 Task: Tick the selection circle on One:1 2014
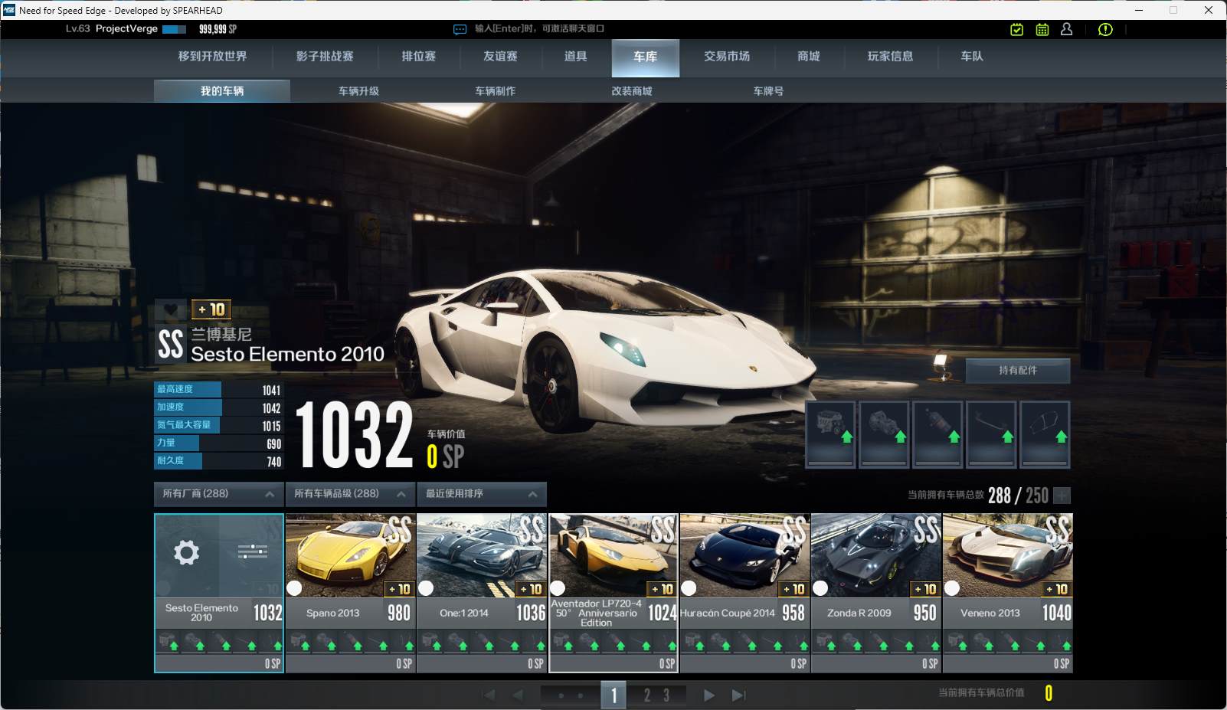pos(426,588)
